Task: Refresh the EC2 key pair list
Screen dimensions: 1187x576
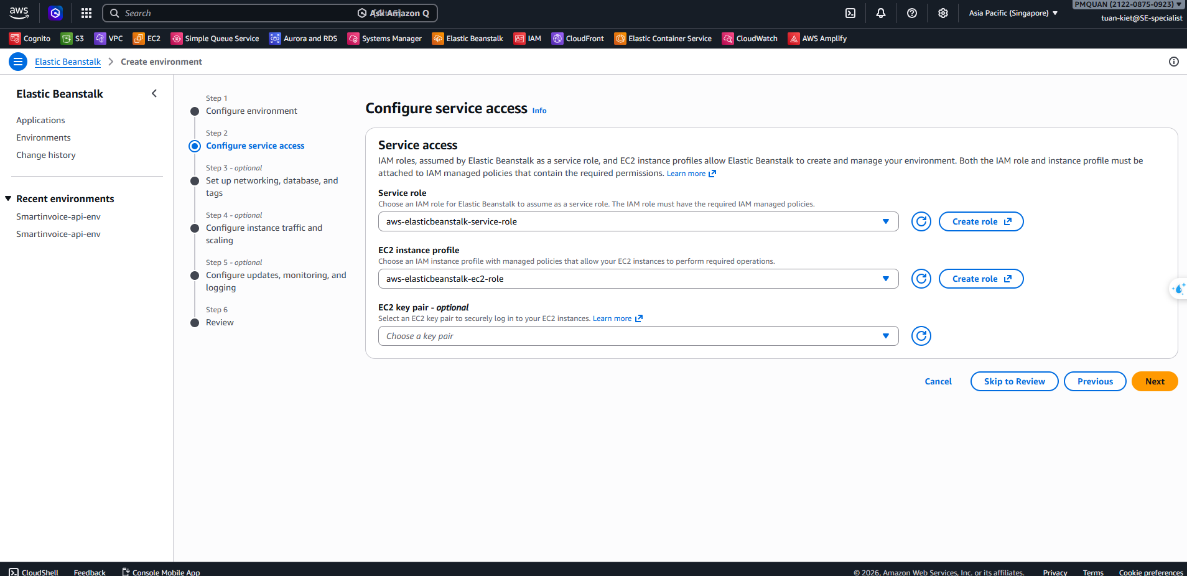Action: coord(921,336)
